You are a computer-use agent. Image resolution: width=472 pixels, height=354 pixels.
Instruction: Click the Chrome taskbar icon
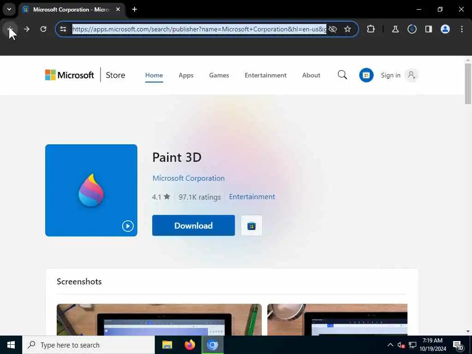(212, 345)
